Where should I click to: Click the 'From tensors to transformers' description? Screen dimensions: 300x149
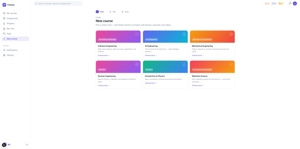(162, 51)
